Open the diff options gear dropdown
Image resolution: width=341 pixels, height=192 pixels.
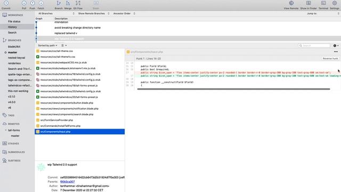point(336,45)
